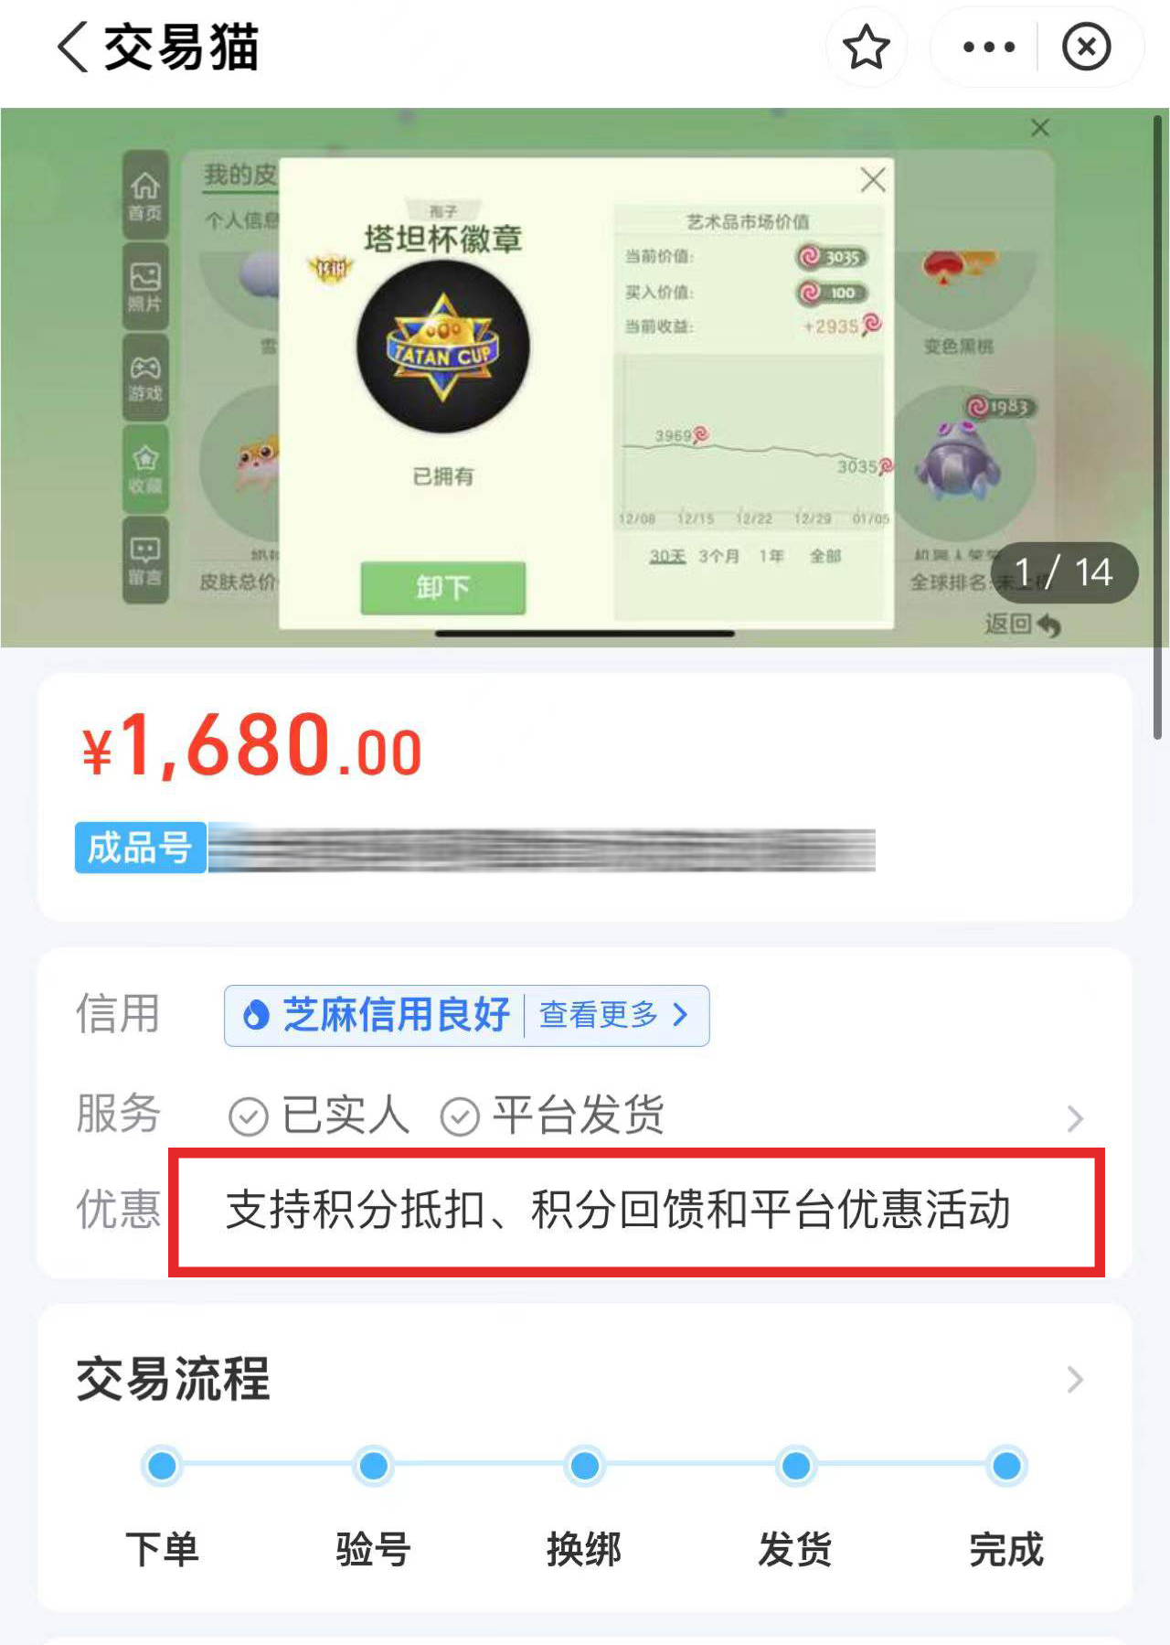Image resolution: width=1170 pixels, height=1645 pixels.
Task: Select the 首页 home icon in game sidebar
Action: 145,197
